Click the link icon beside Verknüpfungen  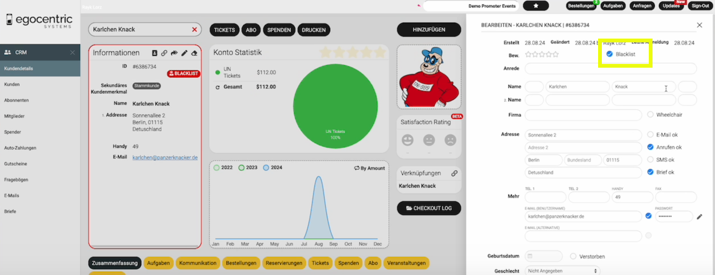pos(454,173)
